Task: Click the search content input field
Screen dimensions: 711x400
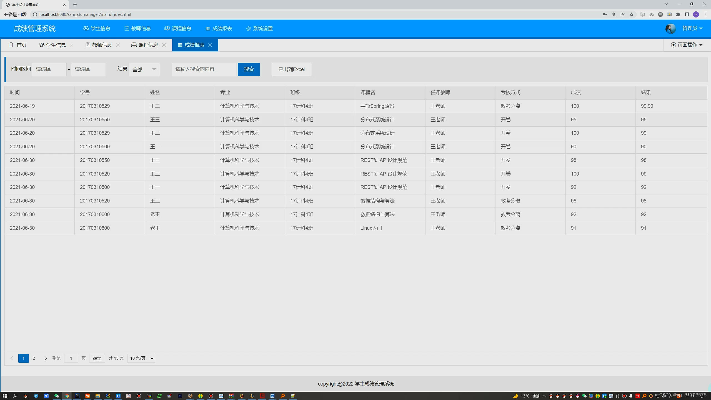Action: [204, 69]
